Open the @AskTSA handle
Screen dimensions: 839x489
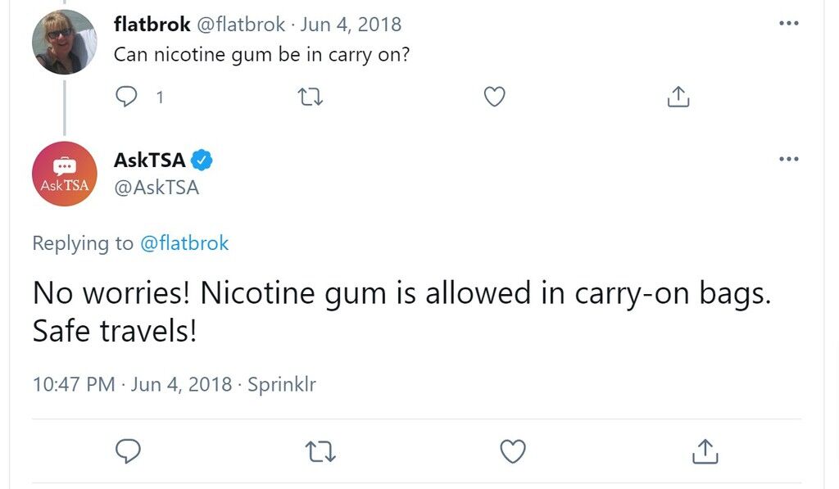pyautogui.click(x=156, y=188)
